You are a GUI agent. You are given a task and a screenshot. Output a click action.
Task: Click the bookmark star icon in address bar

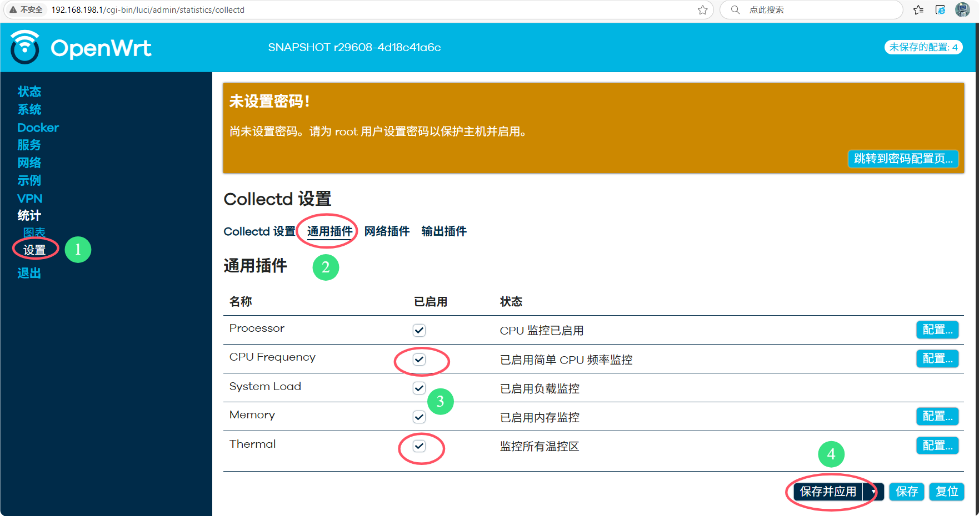(702, 10)
